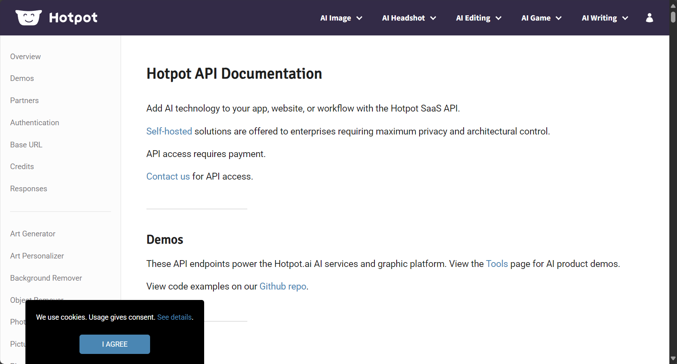
Task: Accept cookies with I AGREE button
Action: 115,344
